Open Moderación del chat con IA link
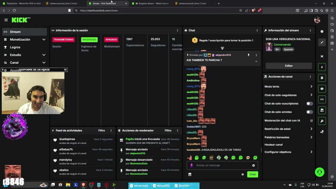 pos(289,120)
